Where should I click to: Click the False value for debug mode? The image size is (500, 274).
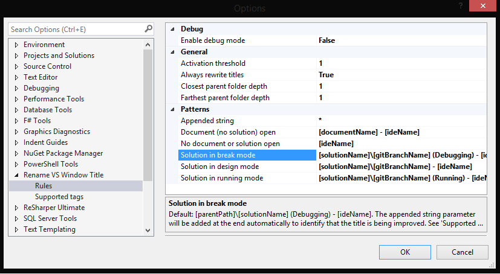pyautogui.click(x=326, y=40)
